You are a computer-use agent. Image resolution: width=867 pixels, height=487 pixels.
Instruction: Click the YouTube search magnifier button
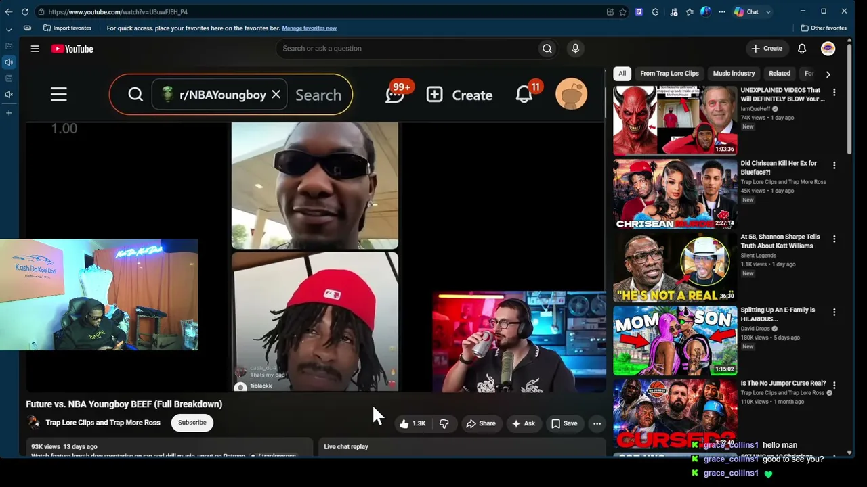[547, 49]
